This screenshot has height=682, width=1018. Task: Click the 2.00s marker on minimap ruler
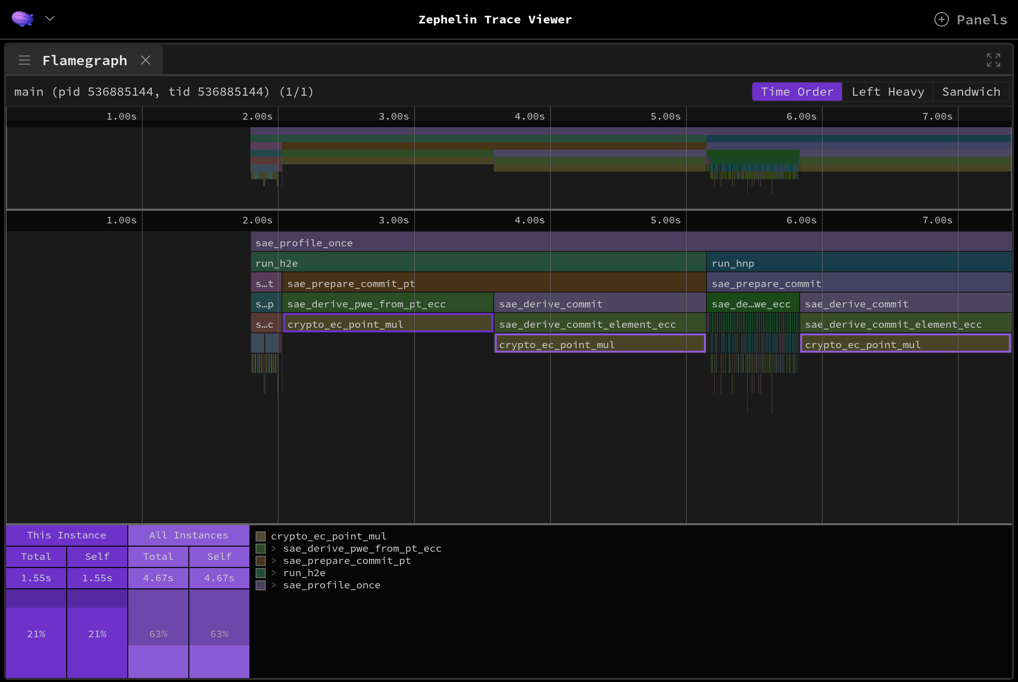pos(257,116)
